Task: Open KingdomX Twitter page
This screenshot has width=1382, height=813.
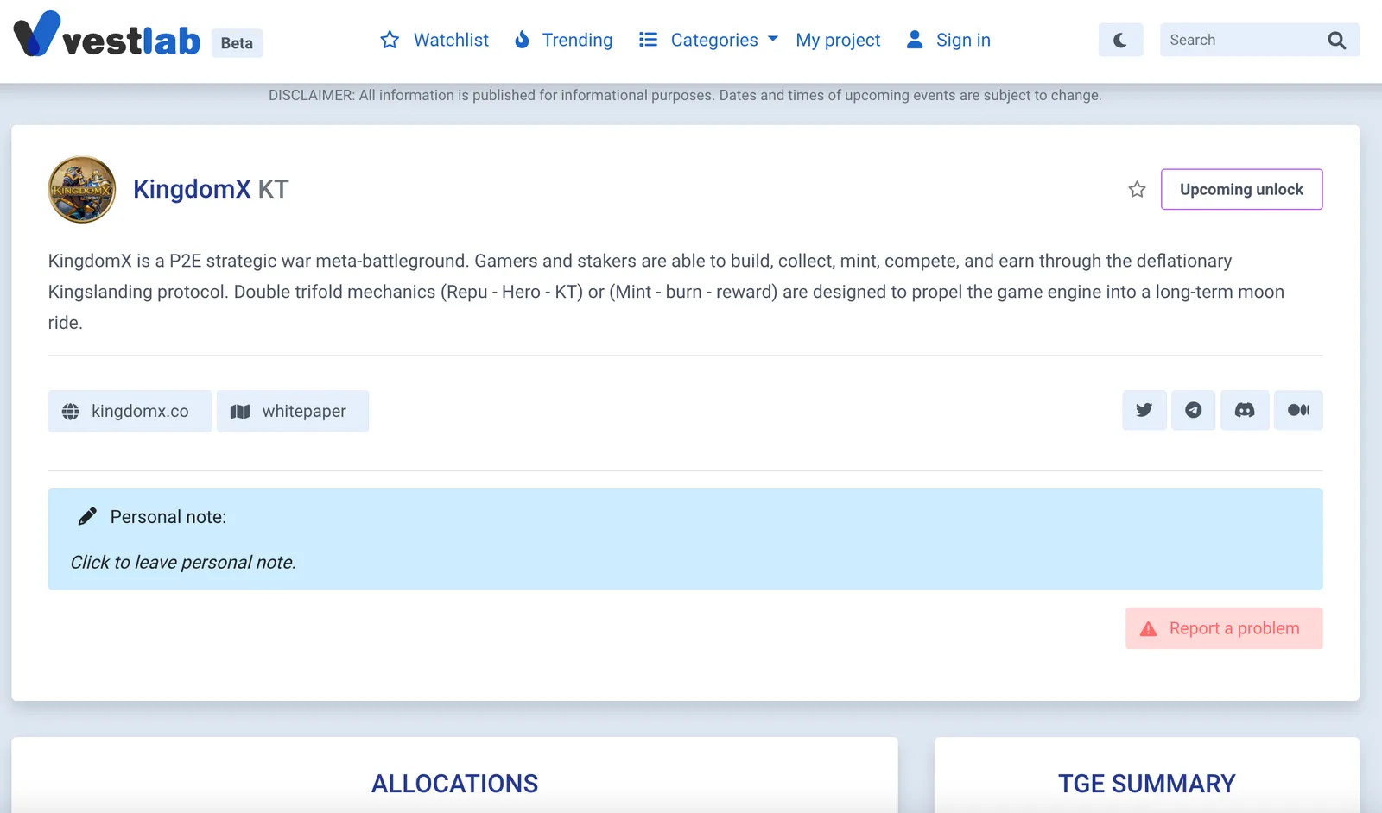Action: point(1144,410)
